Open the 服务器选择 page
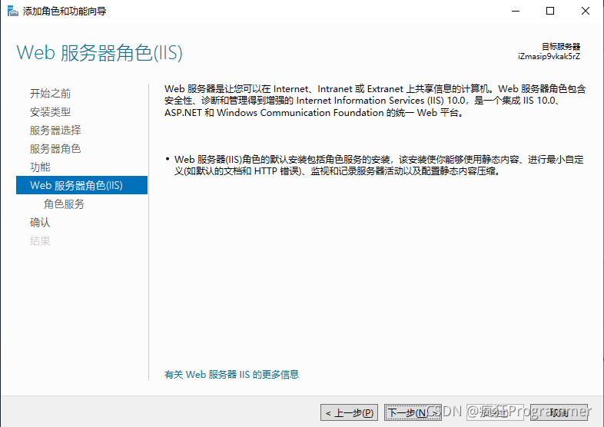Screen dimensions: 604x427 55,131
